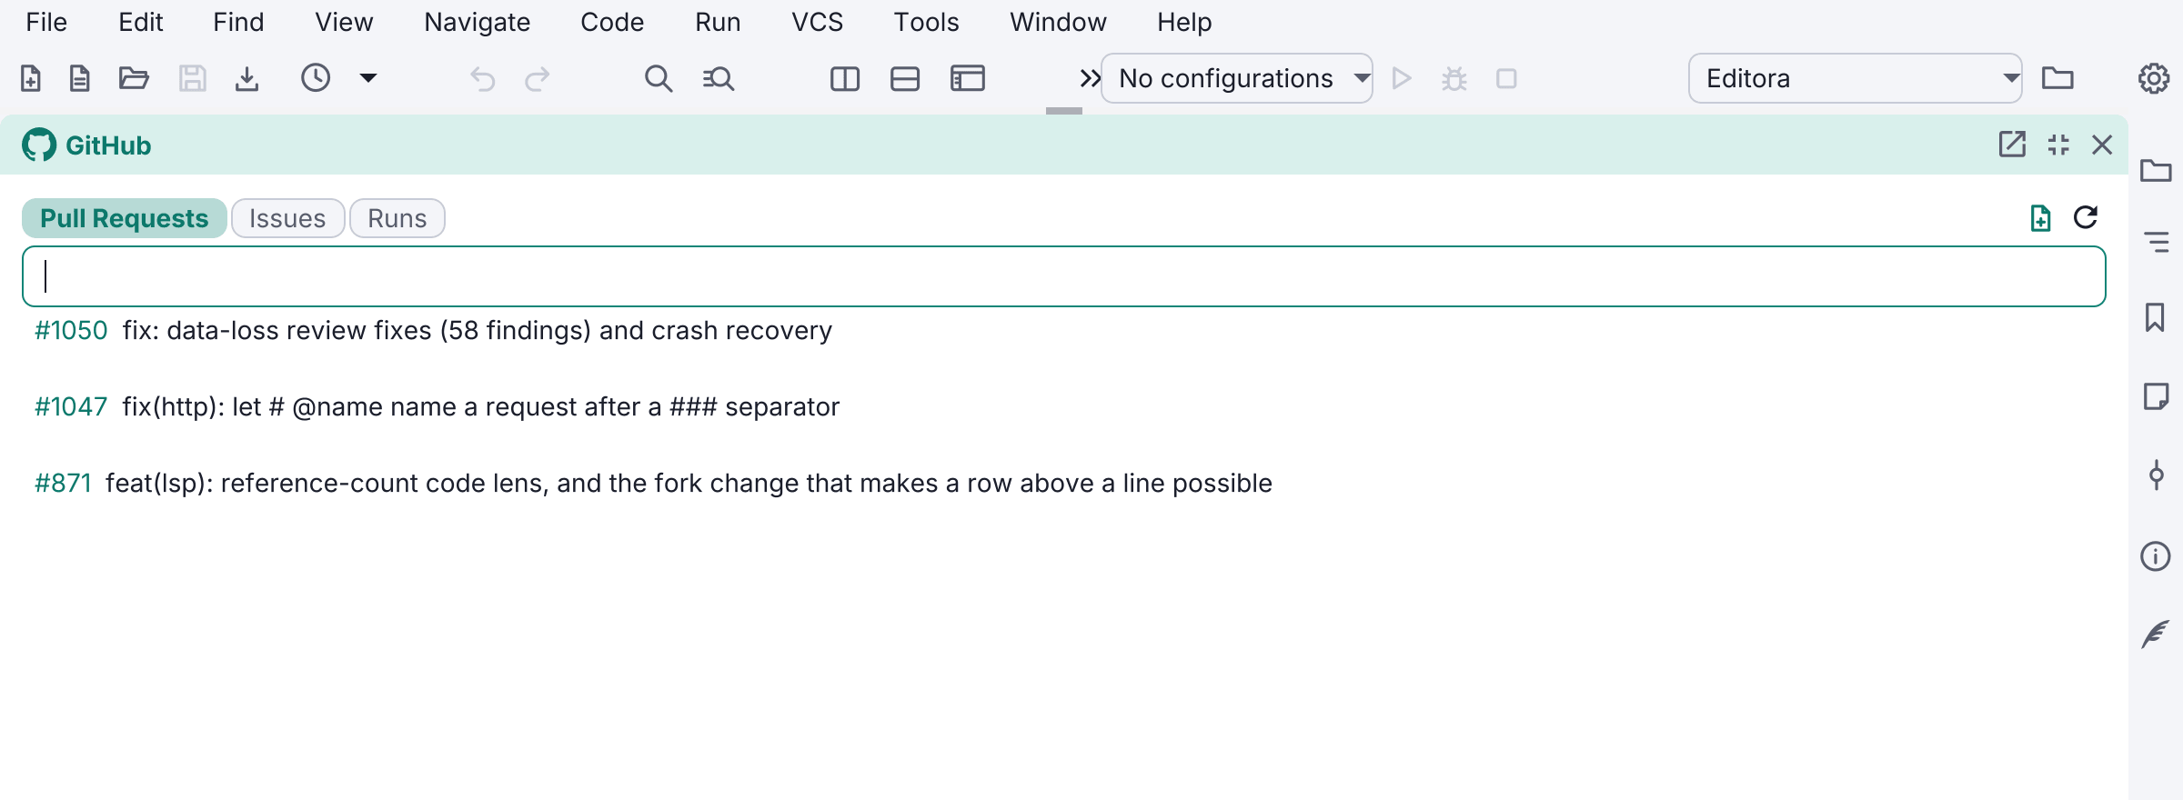Click the Stop square button
Screen dimensions: 2183x800
pos(1506,79)
